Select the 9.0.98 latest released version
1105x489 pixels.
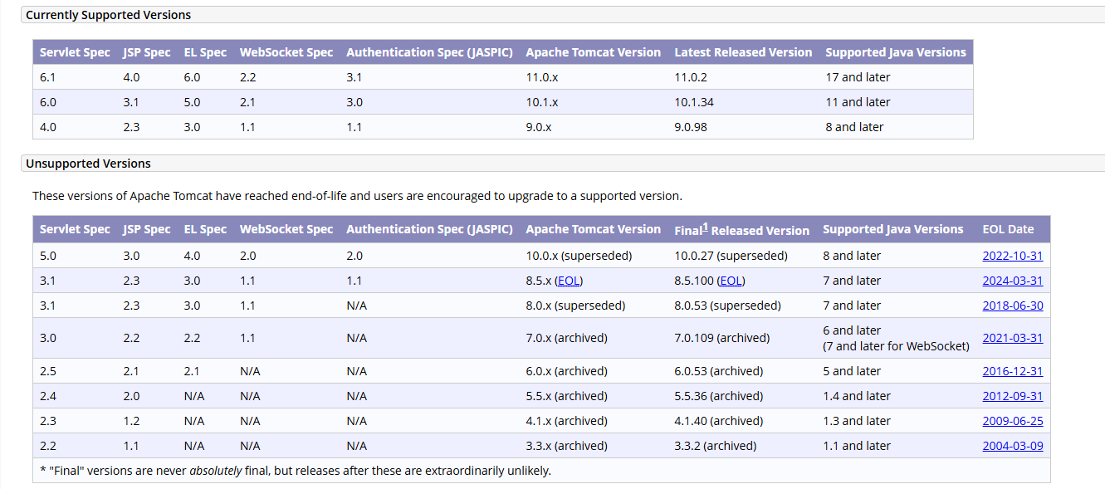click(x=691, y=127)
